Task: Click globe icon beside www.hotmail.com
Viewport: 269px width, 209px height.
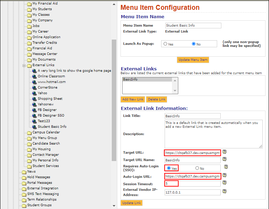Action: click(34, 82)
